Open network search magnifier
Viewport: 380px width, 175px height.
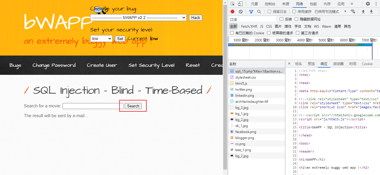[259, 12]
